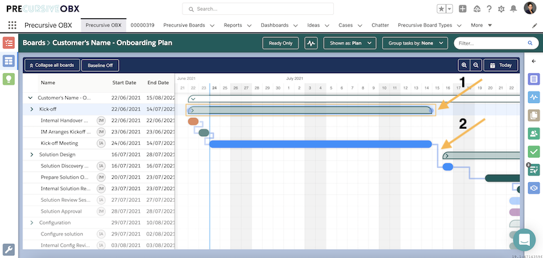Open the Ideas tab
The image size is (543, 258).
point(314,25)
